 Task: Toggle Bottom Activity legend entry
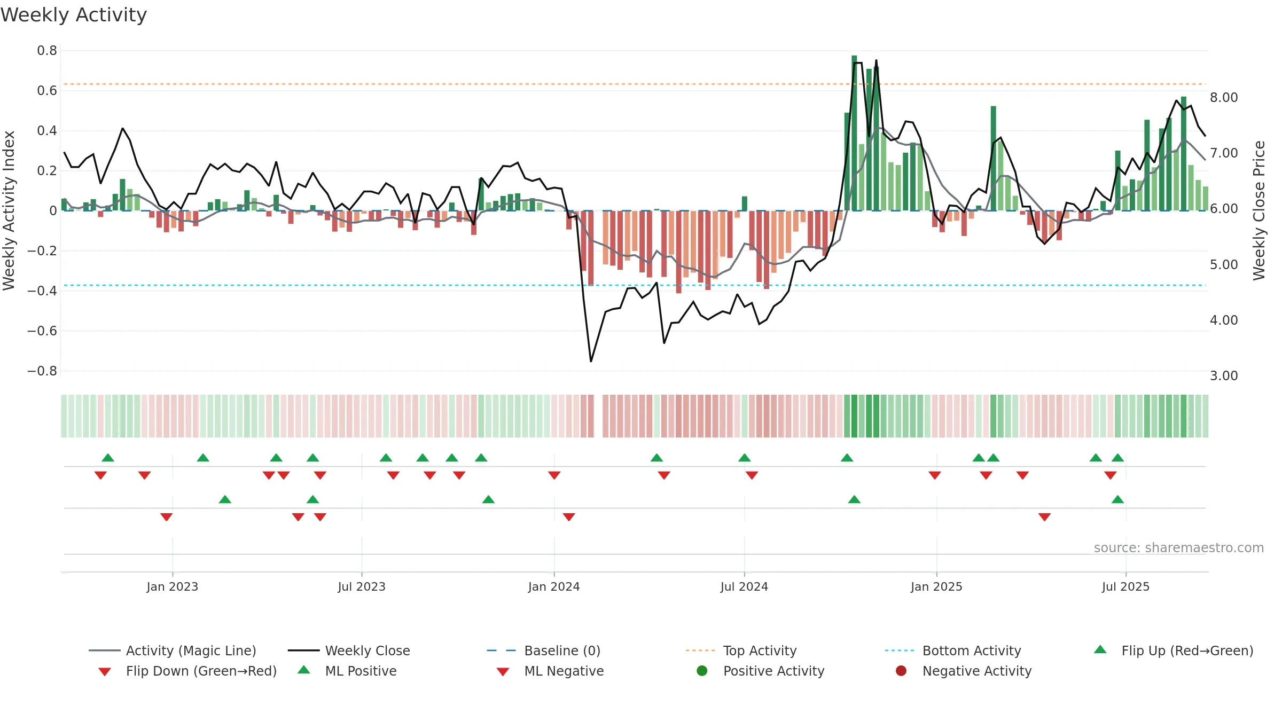[953, 651]
